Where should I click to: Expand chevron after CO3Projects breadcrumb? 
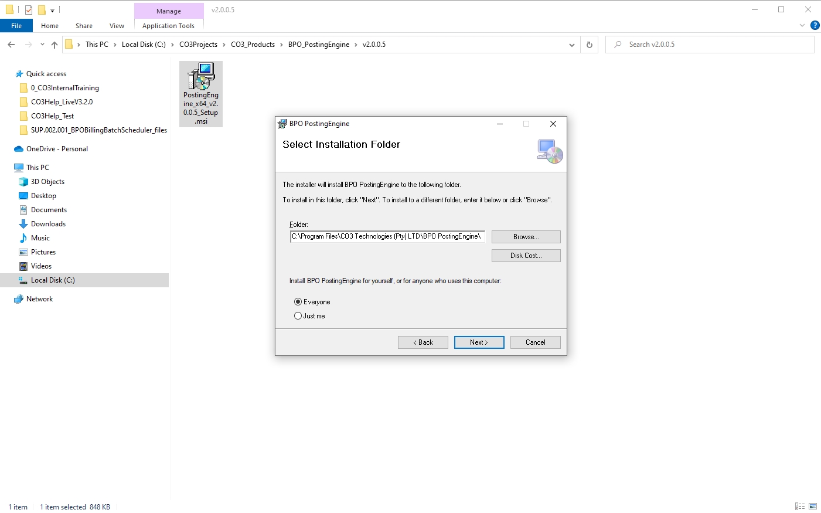coord(224,45)
